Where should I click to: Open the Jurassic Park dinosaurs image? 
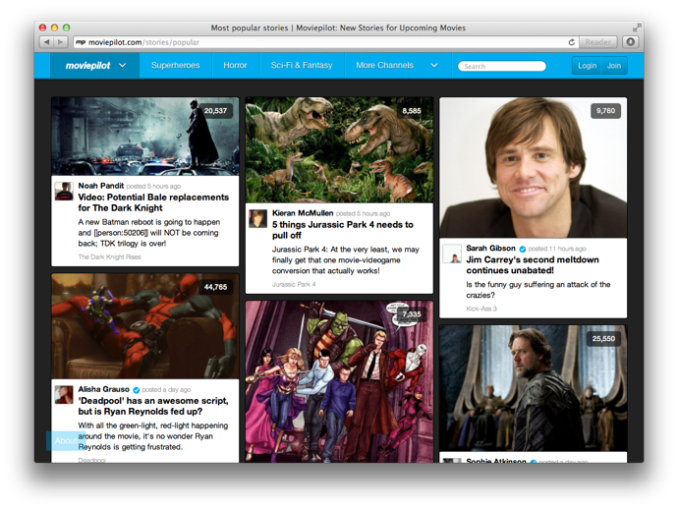339,149
